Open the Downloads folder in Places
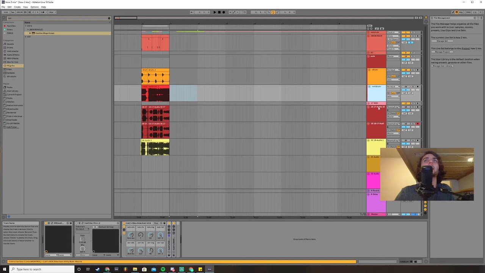Viewport: 485px width, 273px height. click(12, 120)
